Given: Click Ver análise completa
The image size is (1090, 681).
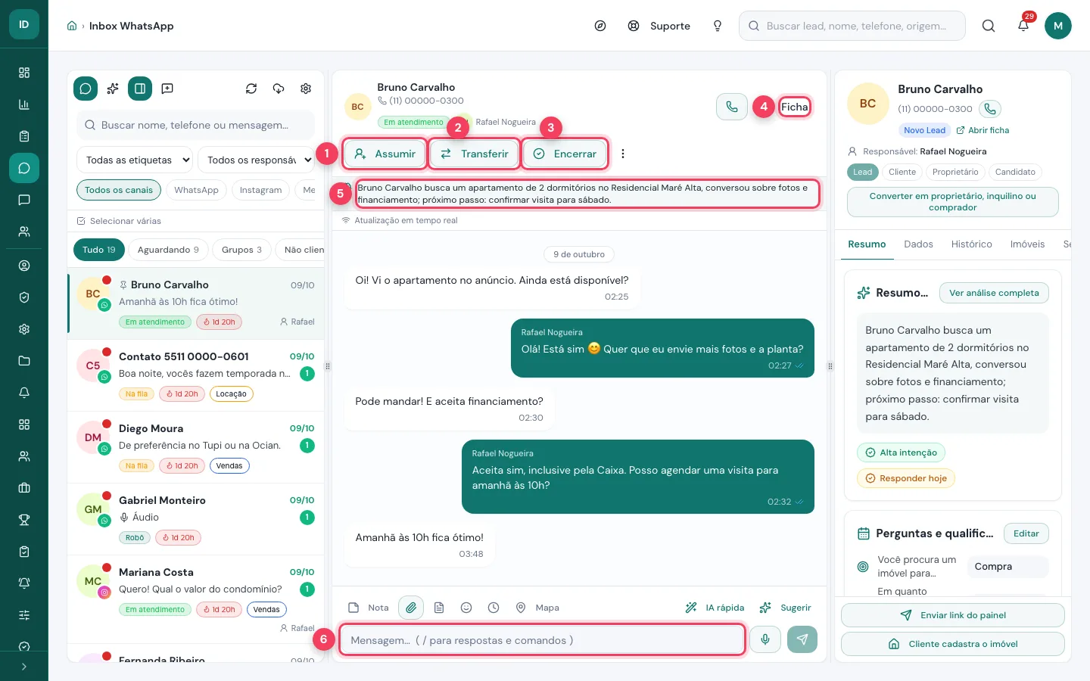Looking at the screenshot, I should click(994, 293).
